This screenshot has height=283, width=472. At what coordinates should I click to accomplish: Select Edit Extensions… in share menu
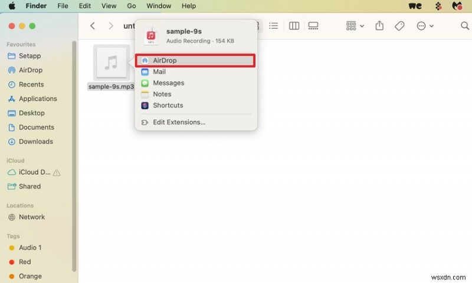point(196,122)
